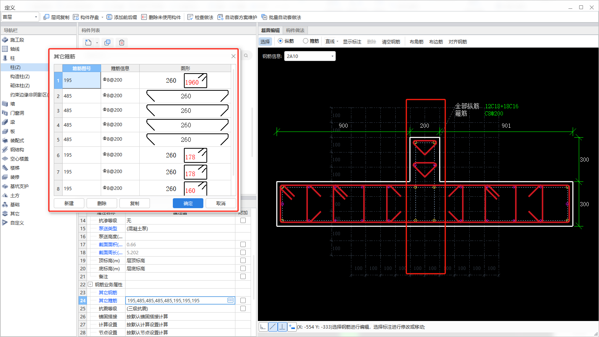The height and width of the screenshot is (337, 599).
Task: Open the 墙 category in navigation
Action: point(13,104)
